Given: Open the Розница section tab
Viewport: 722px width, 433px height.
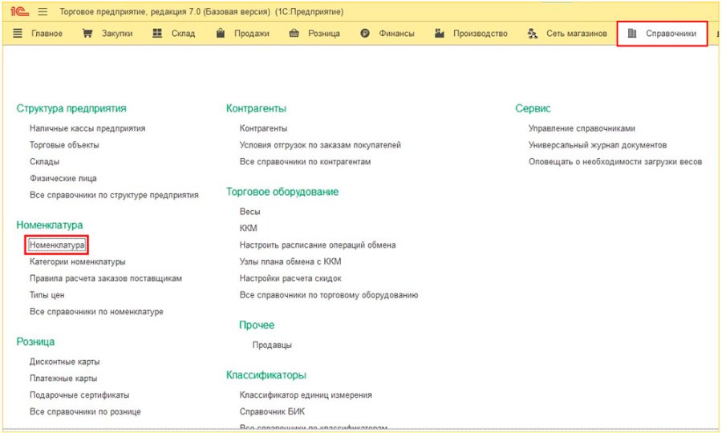Looking at the screenshot, I should coord(324,34).
